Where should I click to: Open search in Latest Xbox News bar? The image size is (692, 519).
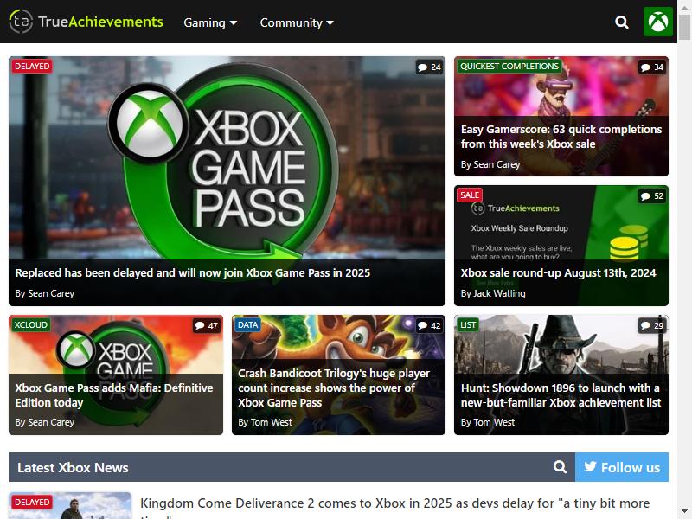click(560, 467)
